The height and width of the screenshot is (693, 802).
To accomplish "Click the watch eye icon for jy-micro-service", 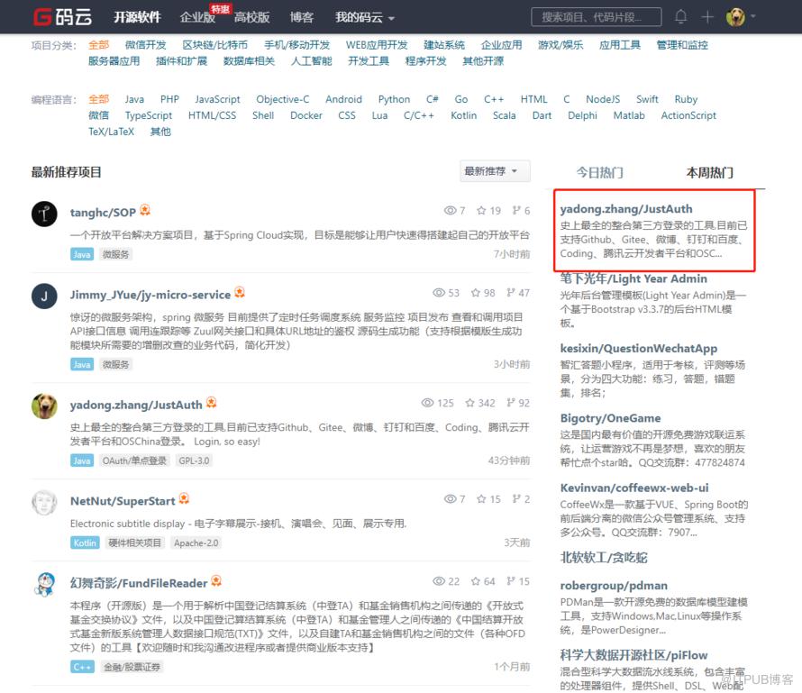I will (x=438, y=293).
